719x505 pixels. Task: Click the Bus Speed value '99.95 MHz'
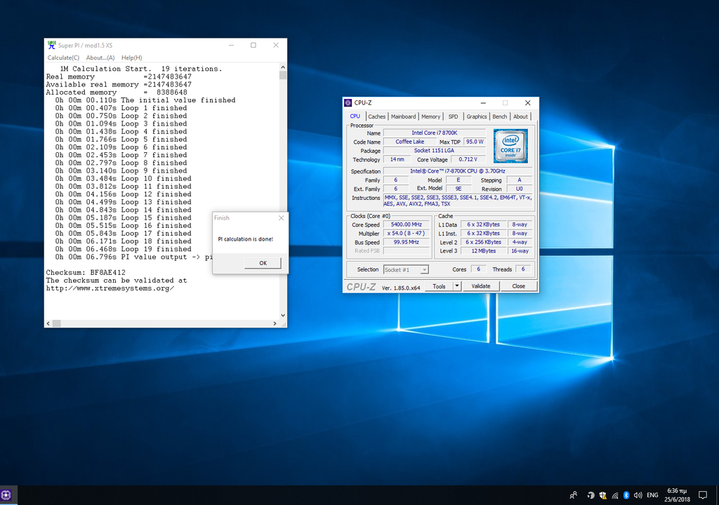point(407,242)
